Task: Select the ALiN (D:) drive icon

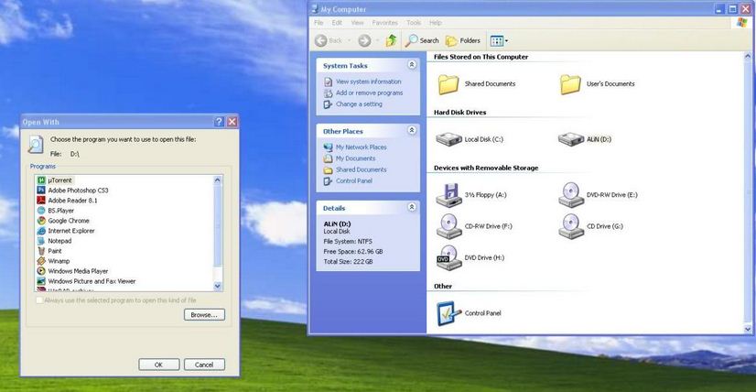Action: click(571, 139)
